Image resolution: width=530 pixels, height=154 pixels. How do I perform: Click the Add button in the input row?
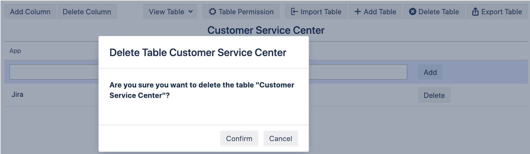430,72
